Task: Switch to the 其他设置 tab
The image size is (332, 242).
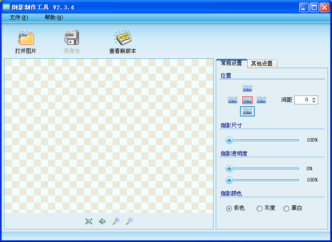Action: (x=262, y=64)
